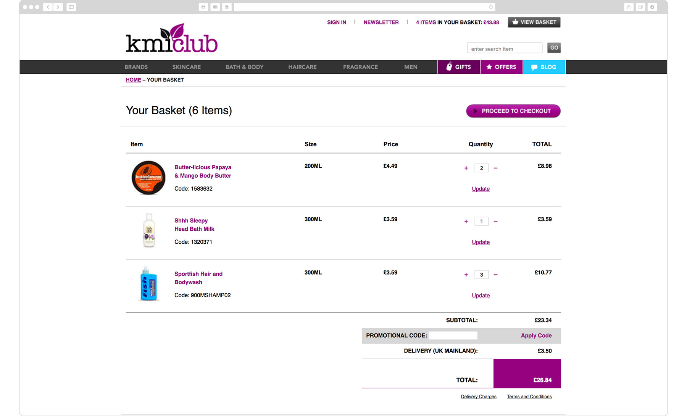Click the kmiclub logo

(x=172, y=38)
